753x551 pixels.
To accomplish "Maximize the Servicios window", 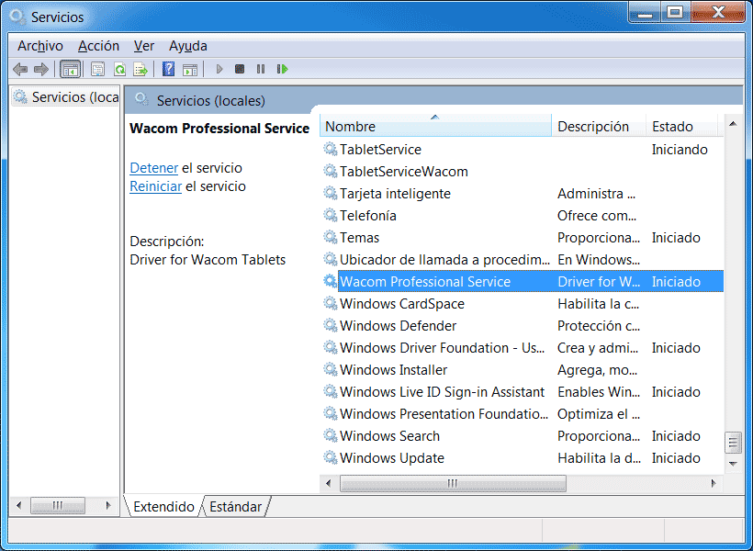I will coord(675,13).
